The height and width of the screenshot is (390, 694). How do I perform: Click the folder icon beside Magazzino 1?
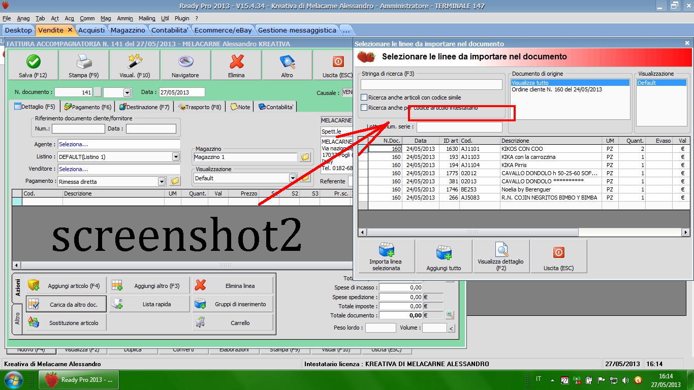click(305, 157)
